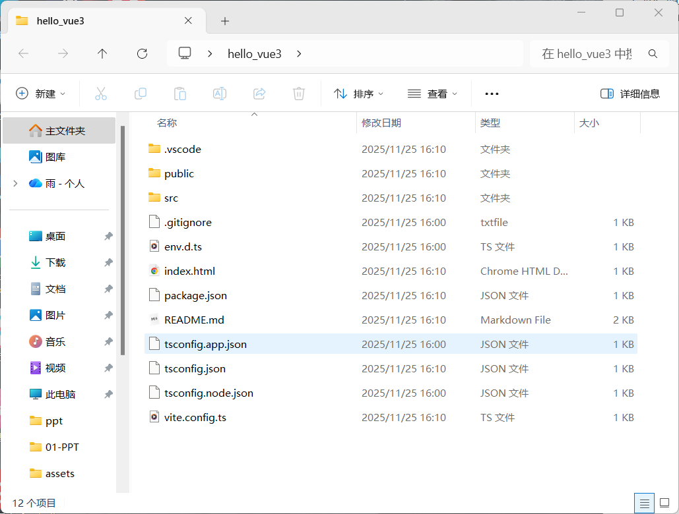Click the file icon of vite.config.ts
Viewport: 679px width, 514px height.
click(154, 417)
